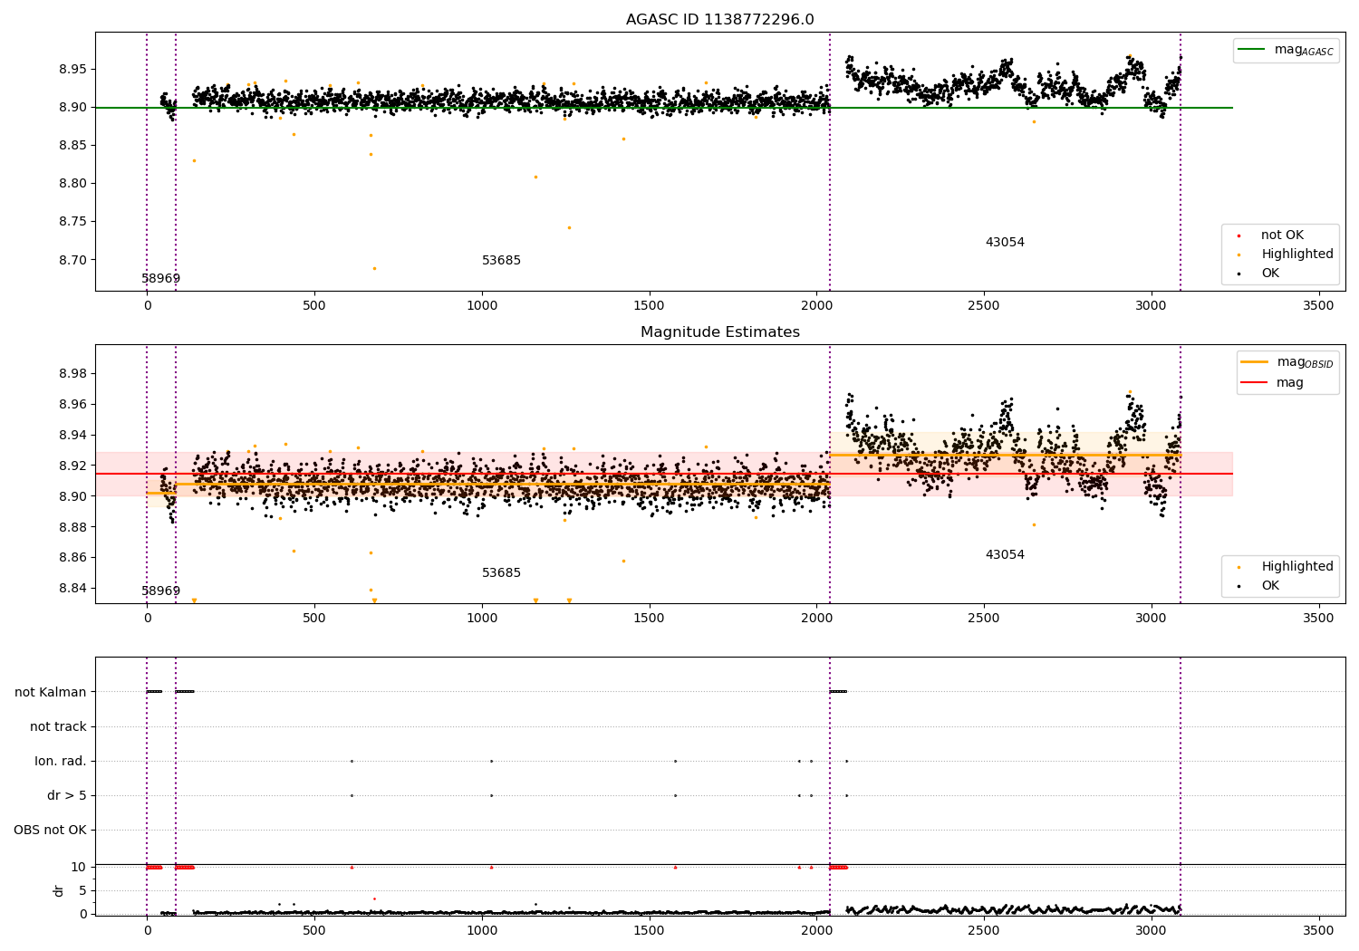Screen dimensions: 1359x951
Task: Click the "Ion. rad." axis label
Action: click(61, 761)
